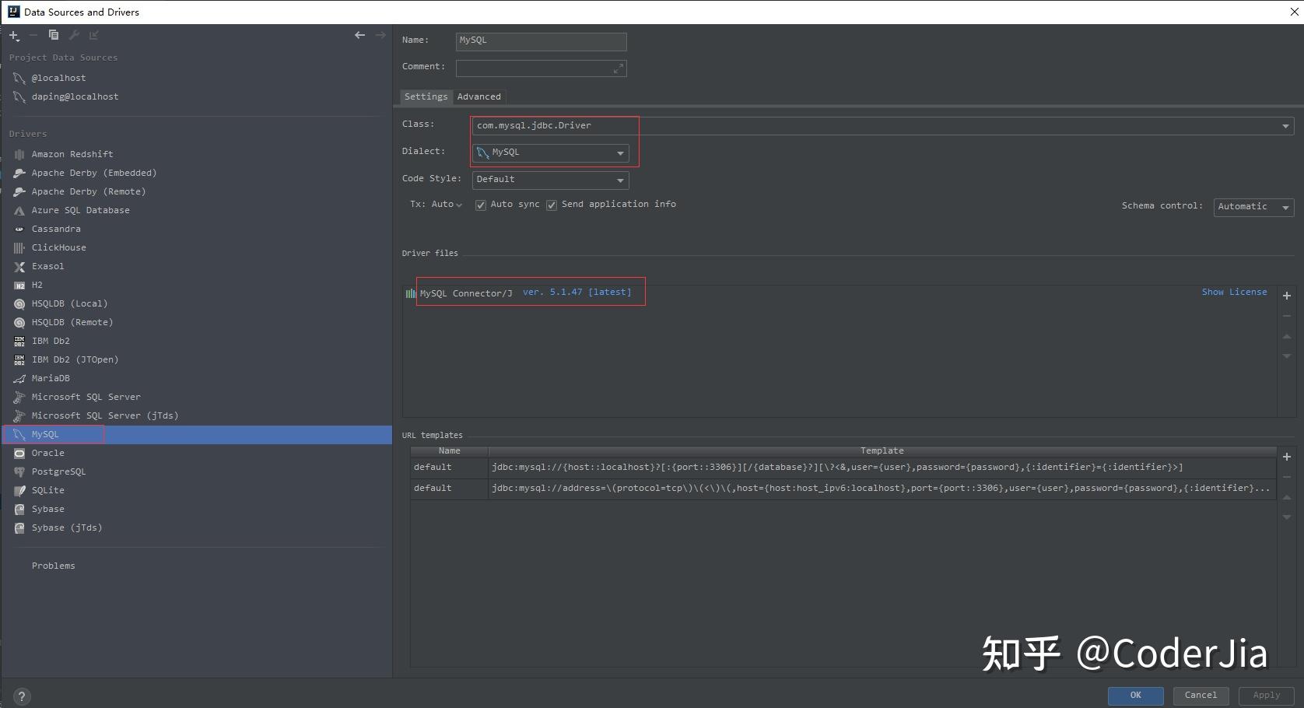Toggle the Auto sync checkbox
Image resolution: width=1304 pixels, height=708 pixels.
481,205
